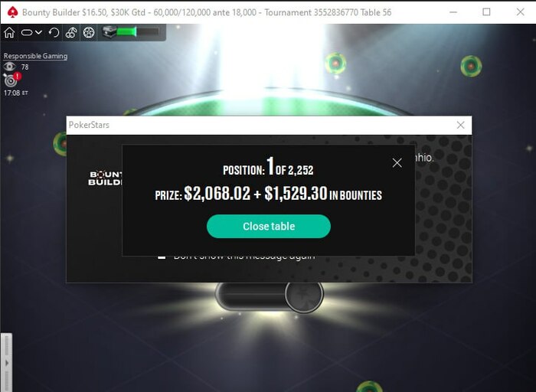Click the Bounty Builder logo
Screen dimensions: 536x392
[105, 178]
